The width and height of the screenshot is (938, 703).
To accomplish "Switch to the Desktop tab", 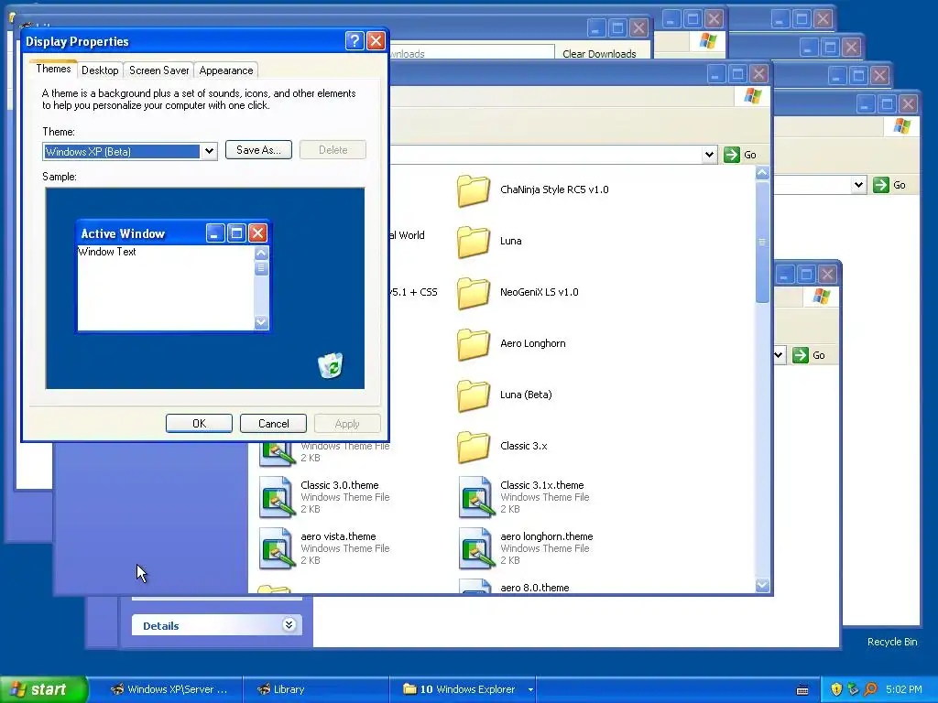I will click(100, 70).
